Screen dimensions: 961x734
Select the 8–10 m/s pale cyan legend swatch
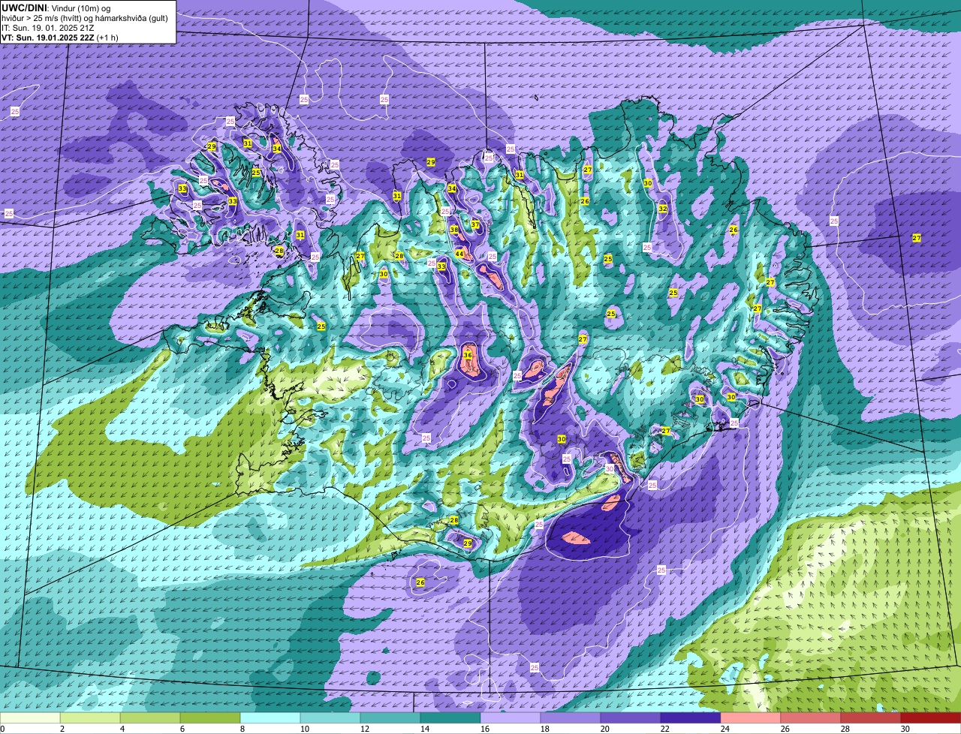pyautogui.click(x=270, y=718)
